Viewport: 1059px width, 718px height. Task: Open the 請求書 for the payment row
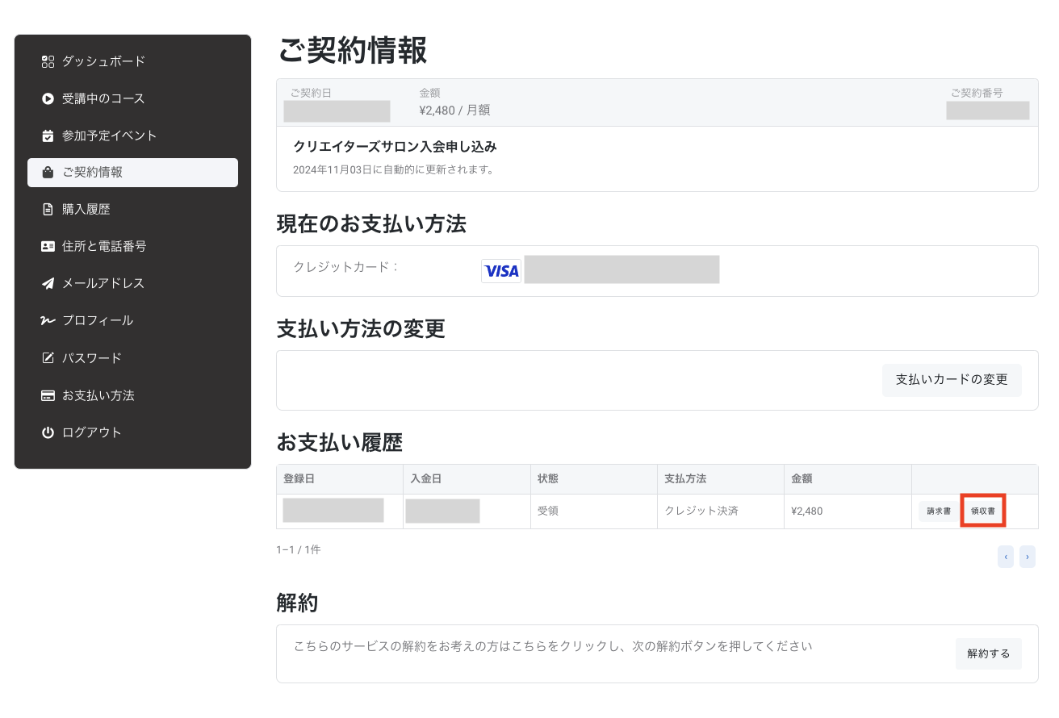938,511
